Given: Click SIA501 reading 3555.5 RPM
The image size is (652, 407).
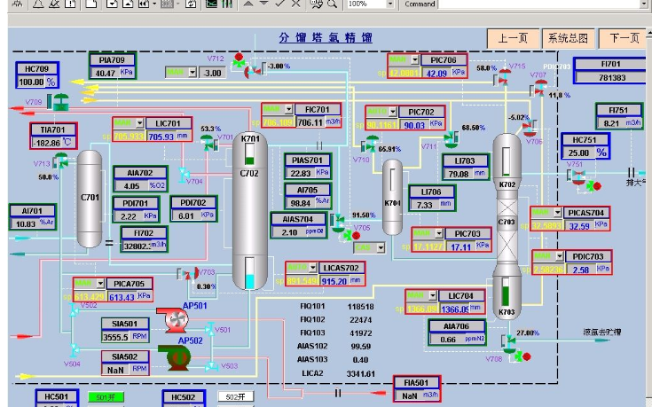Looking at the screenshot, I should 115,337.
